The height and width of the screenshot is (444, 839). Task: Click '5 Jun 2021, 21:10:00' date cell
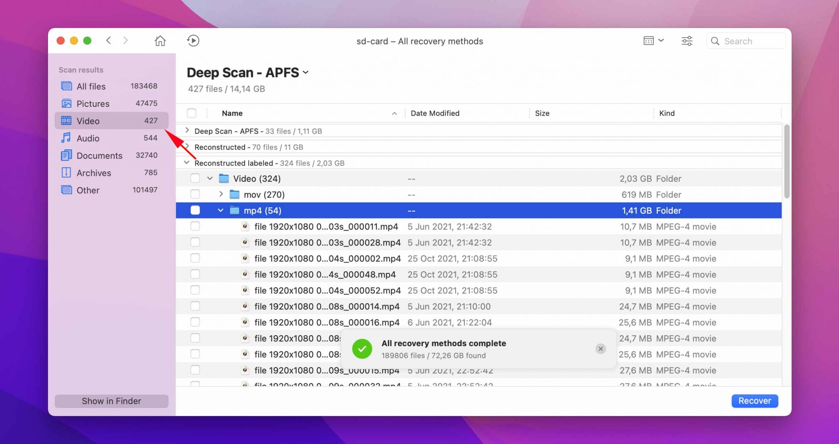pos(449,306)
